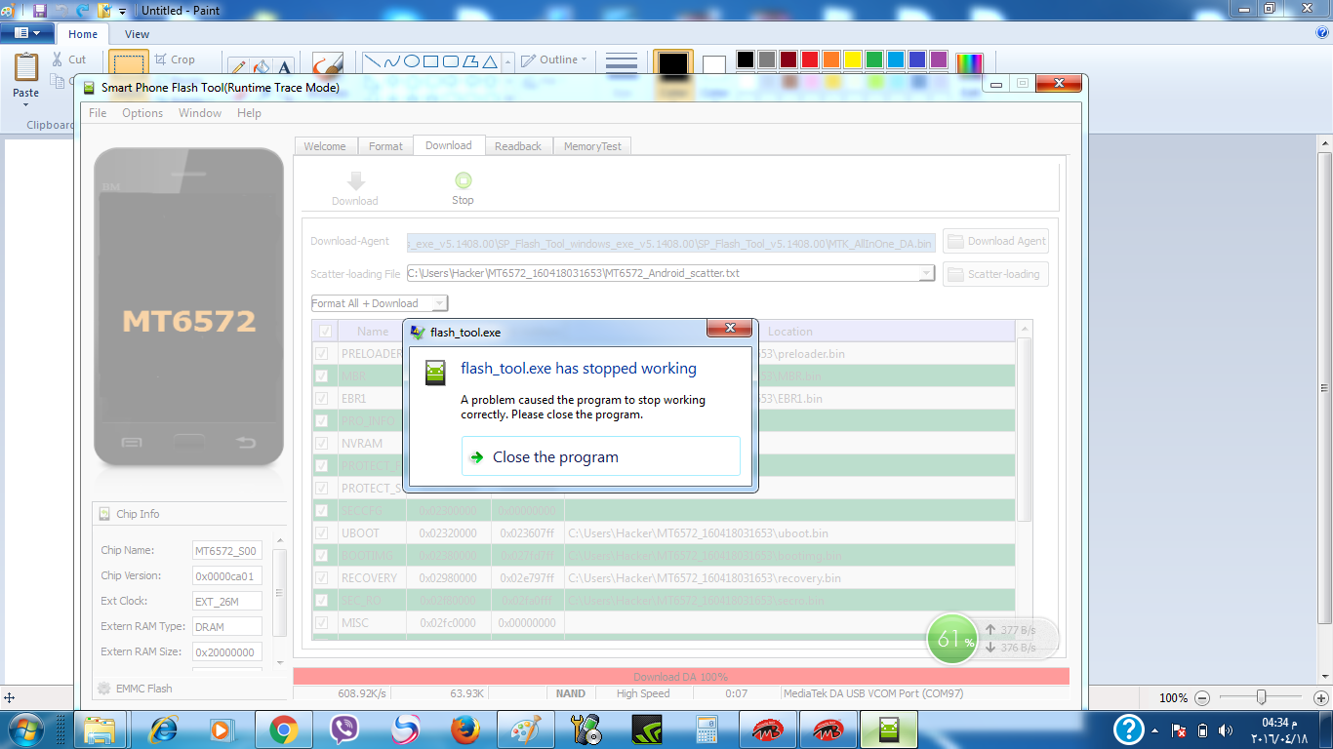Open Viber from the taskbar
This screenshot has height=749, width=1333.
pos(344,729)
